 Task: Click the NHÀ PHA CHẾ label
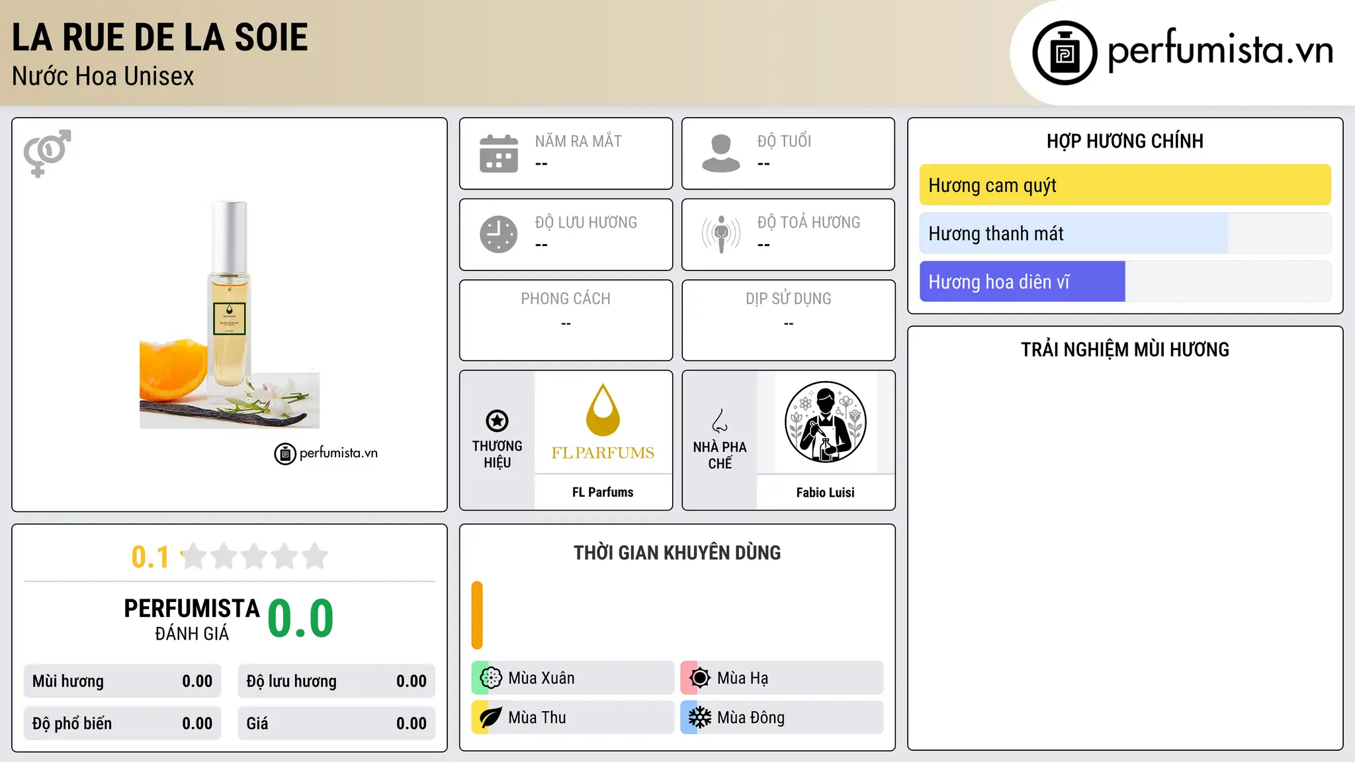tap(720, 455)
